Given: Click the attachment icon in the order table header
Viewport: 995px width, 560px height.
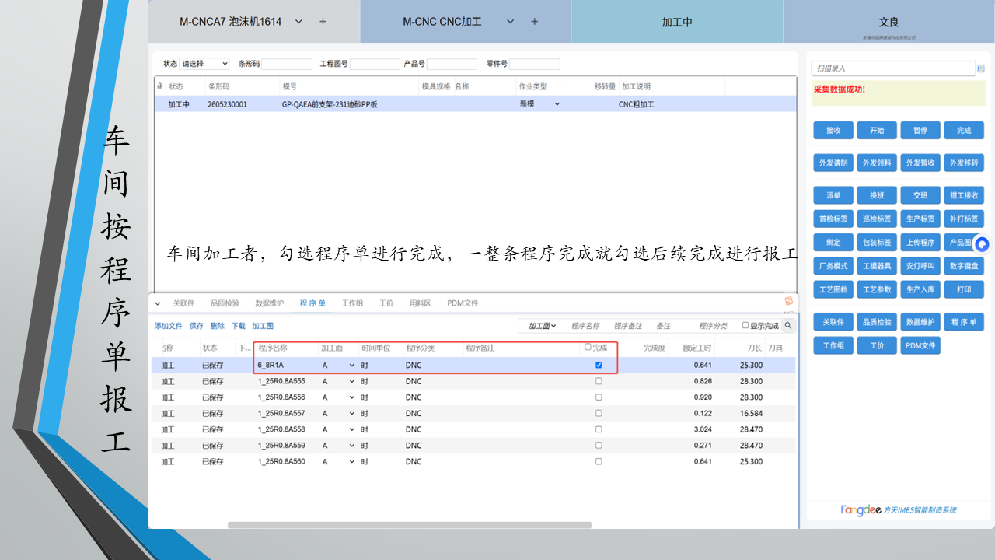Looking at the screenshot, I should [x=160, y=86].
